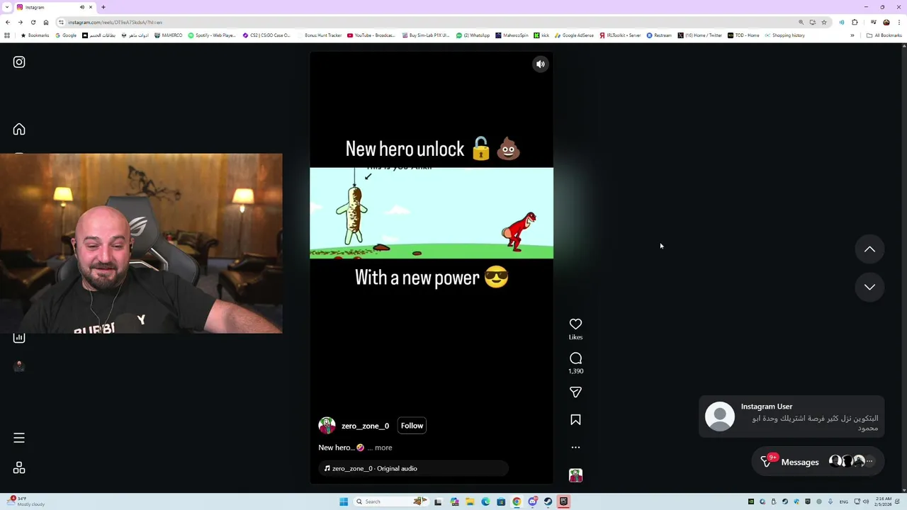
Task: View site information icon in address bar
Action: click(x=62, y=22)
